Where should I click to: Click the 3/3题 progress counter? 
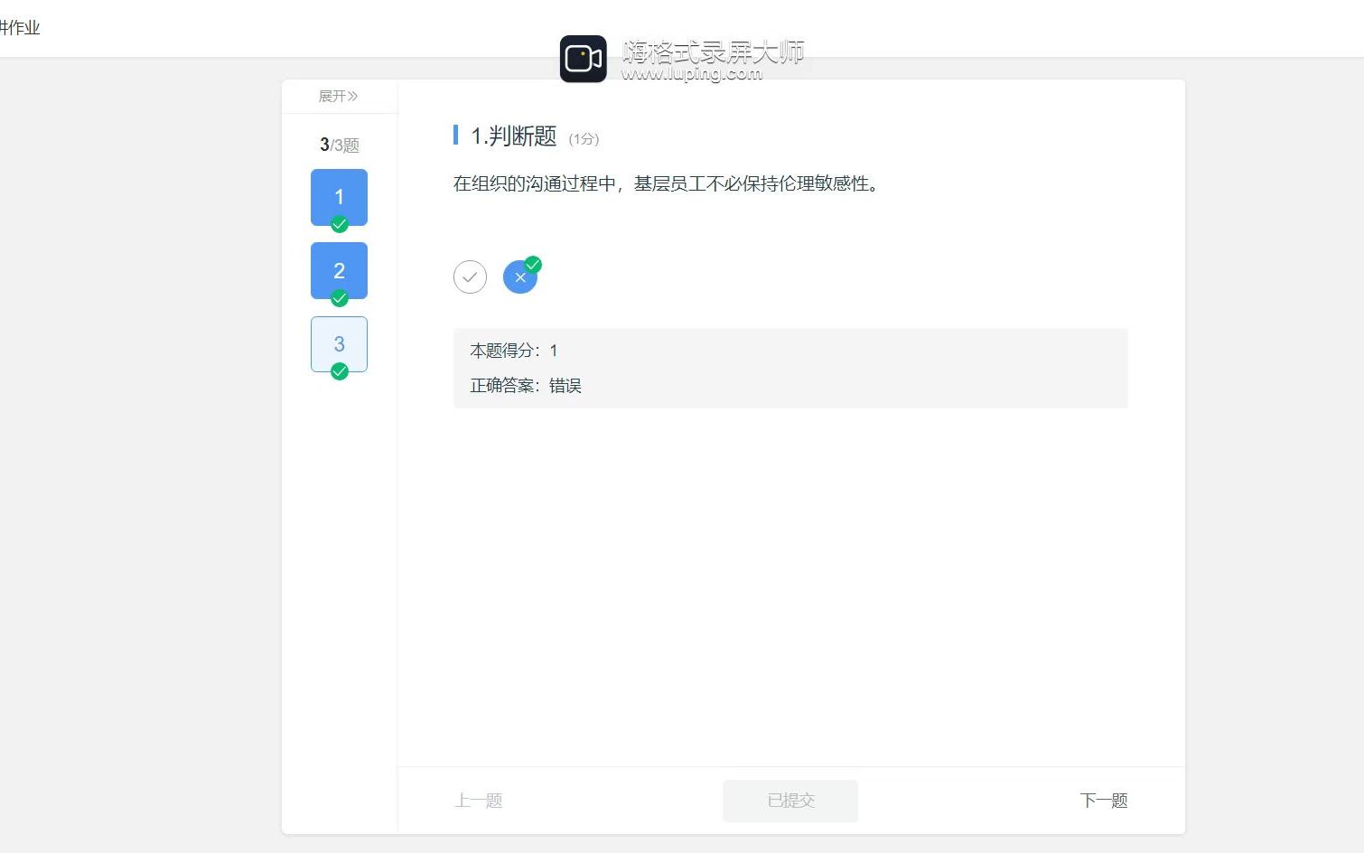(x=340, y=145)
